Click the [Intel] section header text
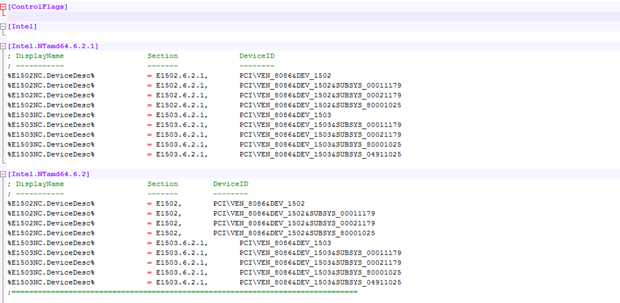The height and width of the screenshot is (303, 620). (x=22, y=27)
